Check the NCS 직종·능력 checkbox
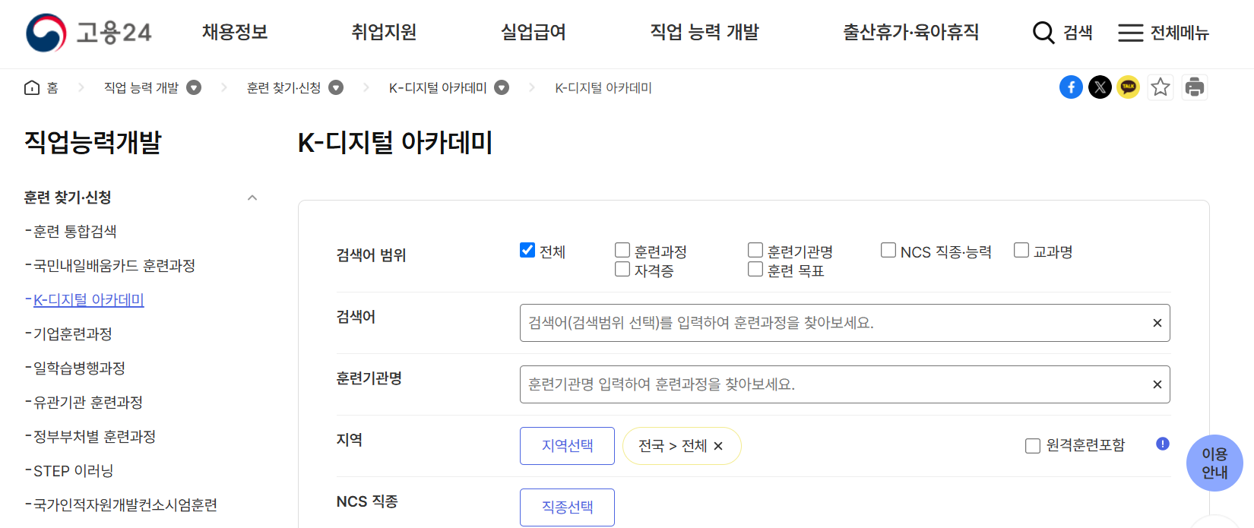 click(x=888, y=250)
